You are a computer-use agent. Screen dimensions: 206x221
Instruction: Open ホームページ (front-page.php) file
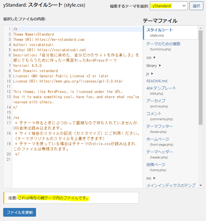tap(160, 142)
